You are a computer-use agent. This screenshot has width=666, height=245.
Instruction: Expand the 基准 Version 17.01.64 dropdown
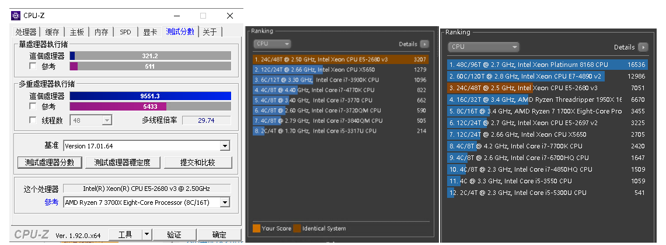pos(225,145)
